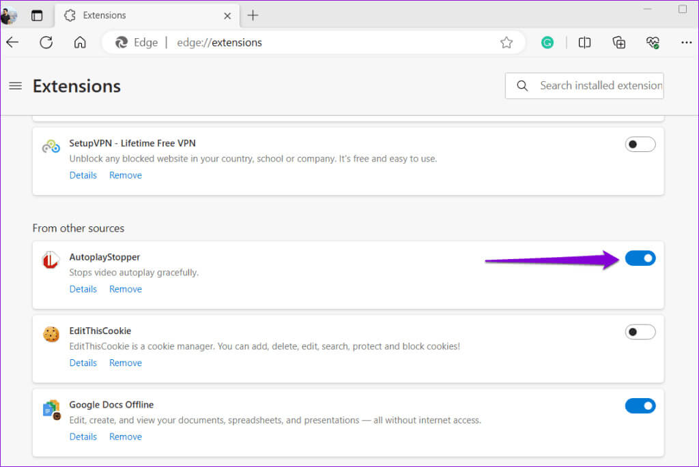Click the AutoplayStopper extension icon
The width and height of the screenshot is (699, 467).
tap(51, 260)
